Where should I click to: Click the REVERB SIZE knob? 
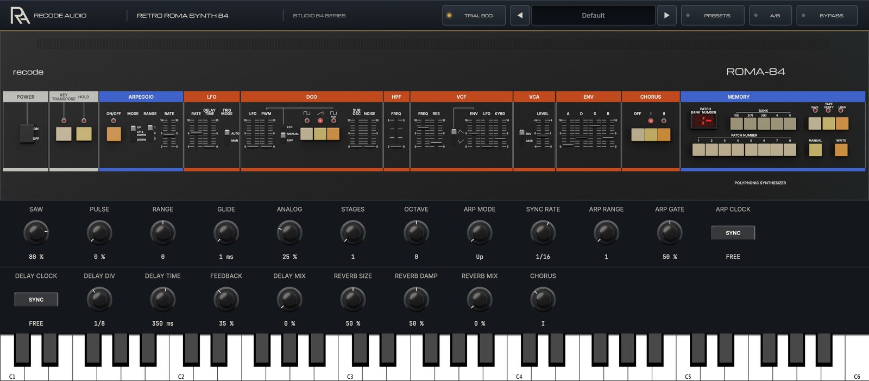tap(352, 300)
